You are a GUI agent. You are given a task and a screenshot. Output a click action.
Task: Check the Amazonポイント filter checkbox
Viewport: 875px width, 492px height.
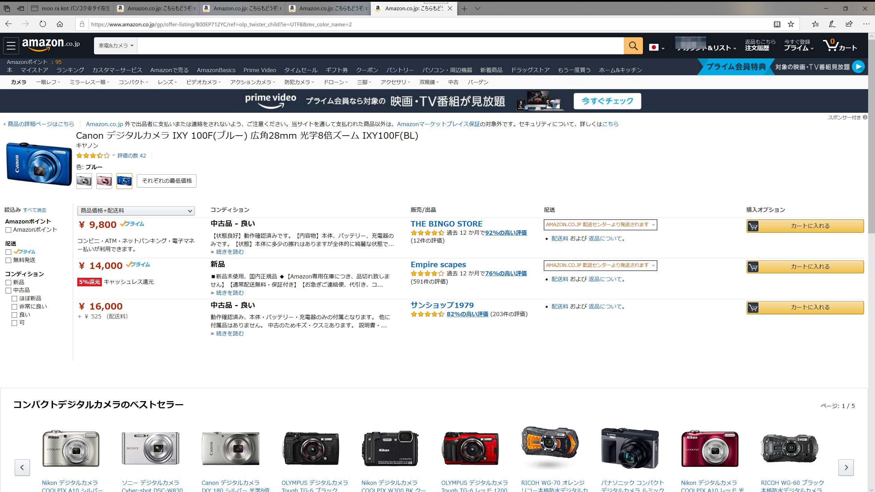coord(9,230)
